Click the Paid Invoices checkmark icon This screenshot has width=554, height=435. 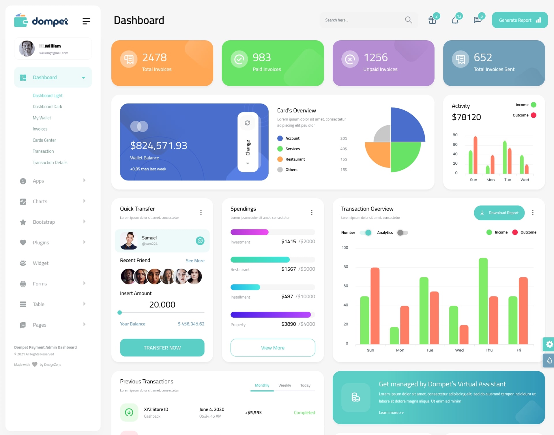click(x=239, y=59)
